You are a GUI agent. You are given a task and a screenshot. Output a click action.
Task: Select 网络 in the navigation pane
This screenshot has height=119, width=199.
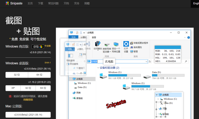tap(77, 93)
